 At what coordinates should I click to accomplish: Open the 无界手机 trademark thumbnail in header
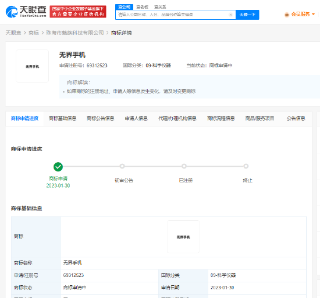[x=32, y=66]
